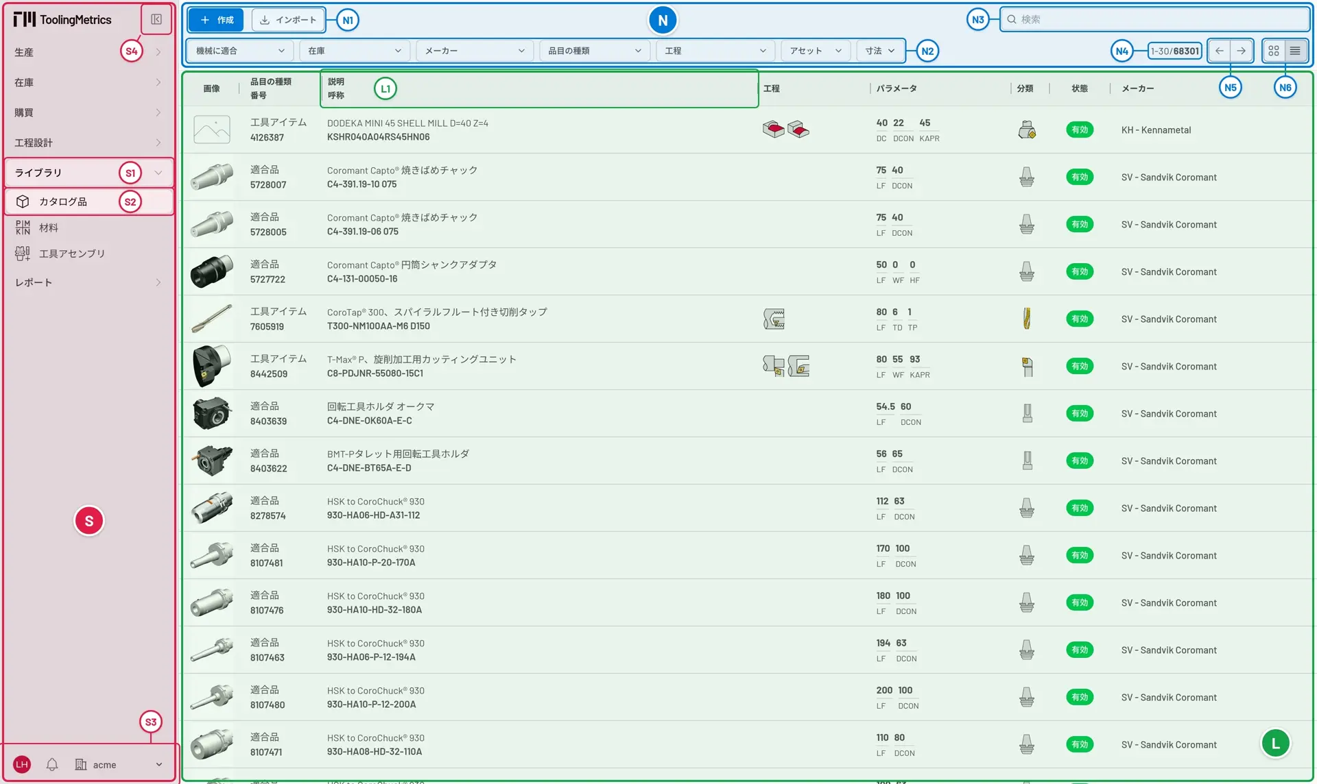
Task: Open the 在庫 filter dropdown
Action: 355,51
